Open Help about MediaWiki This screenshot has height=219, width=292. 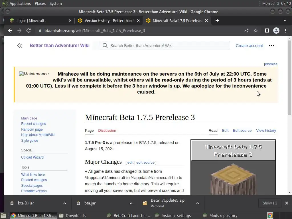tap(38, 135)
